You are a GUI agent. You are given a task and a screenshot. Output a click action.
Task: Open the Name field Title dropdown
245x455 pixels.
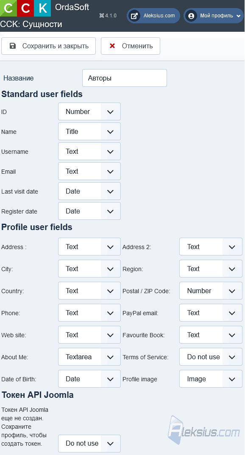tap(89, 131)
